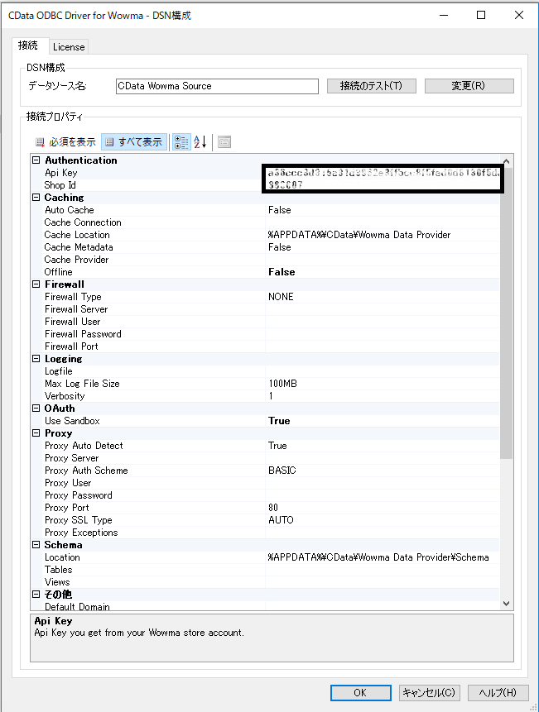539x712 pixels.
Task: Click the Firewall Type NONE value
Action: 281,297
